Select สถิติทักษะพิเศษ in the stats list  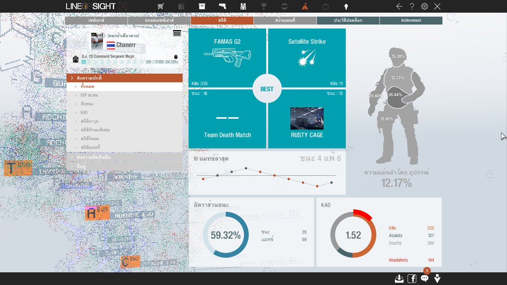point(124,130)
